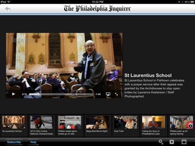Open the saved bookmarks icon

pyautogui.click(x=172, y=142)
